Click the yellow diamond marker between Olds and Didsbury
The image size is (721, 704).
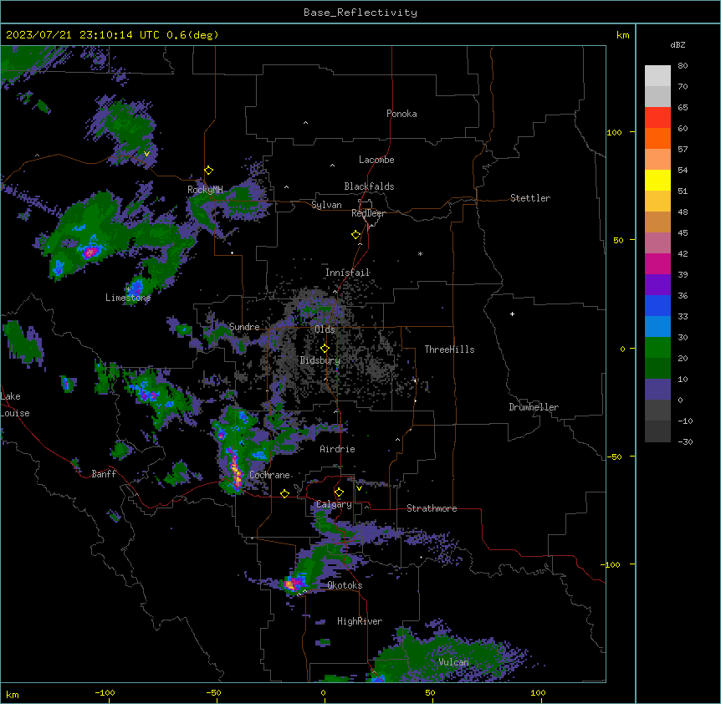325,349
